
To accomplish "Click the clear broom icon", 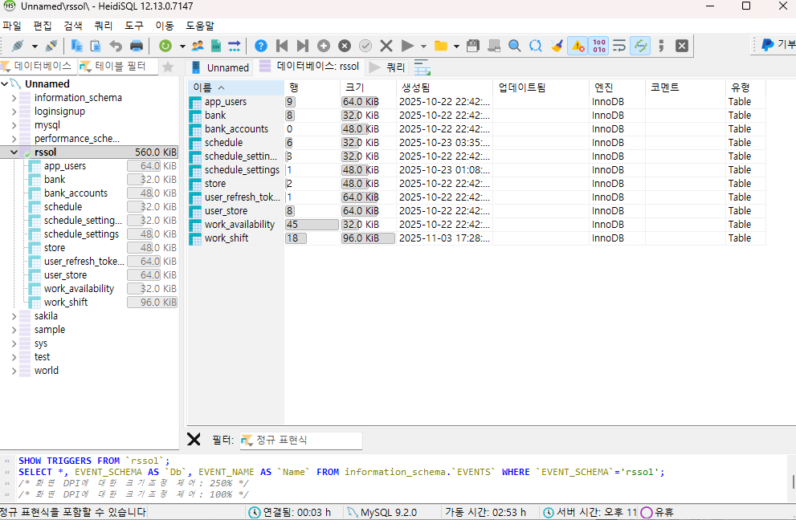I will point(557,46).
